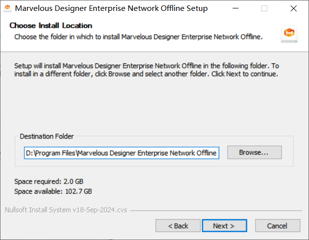The height and width of the screenshot is (240, 309).
Task: Click the "Destination Folder" group label
Action: coord(47,136)
